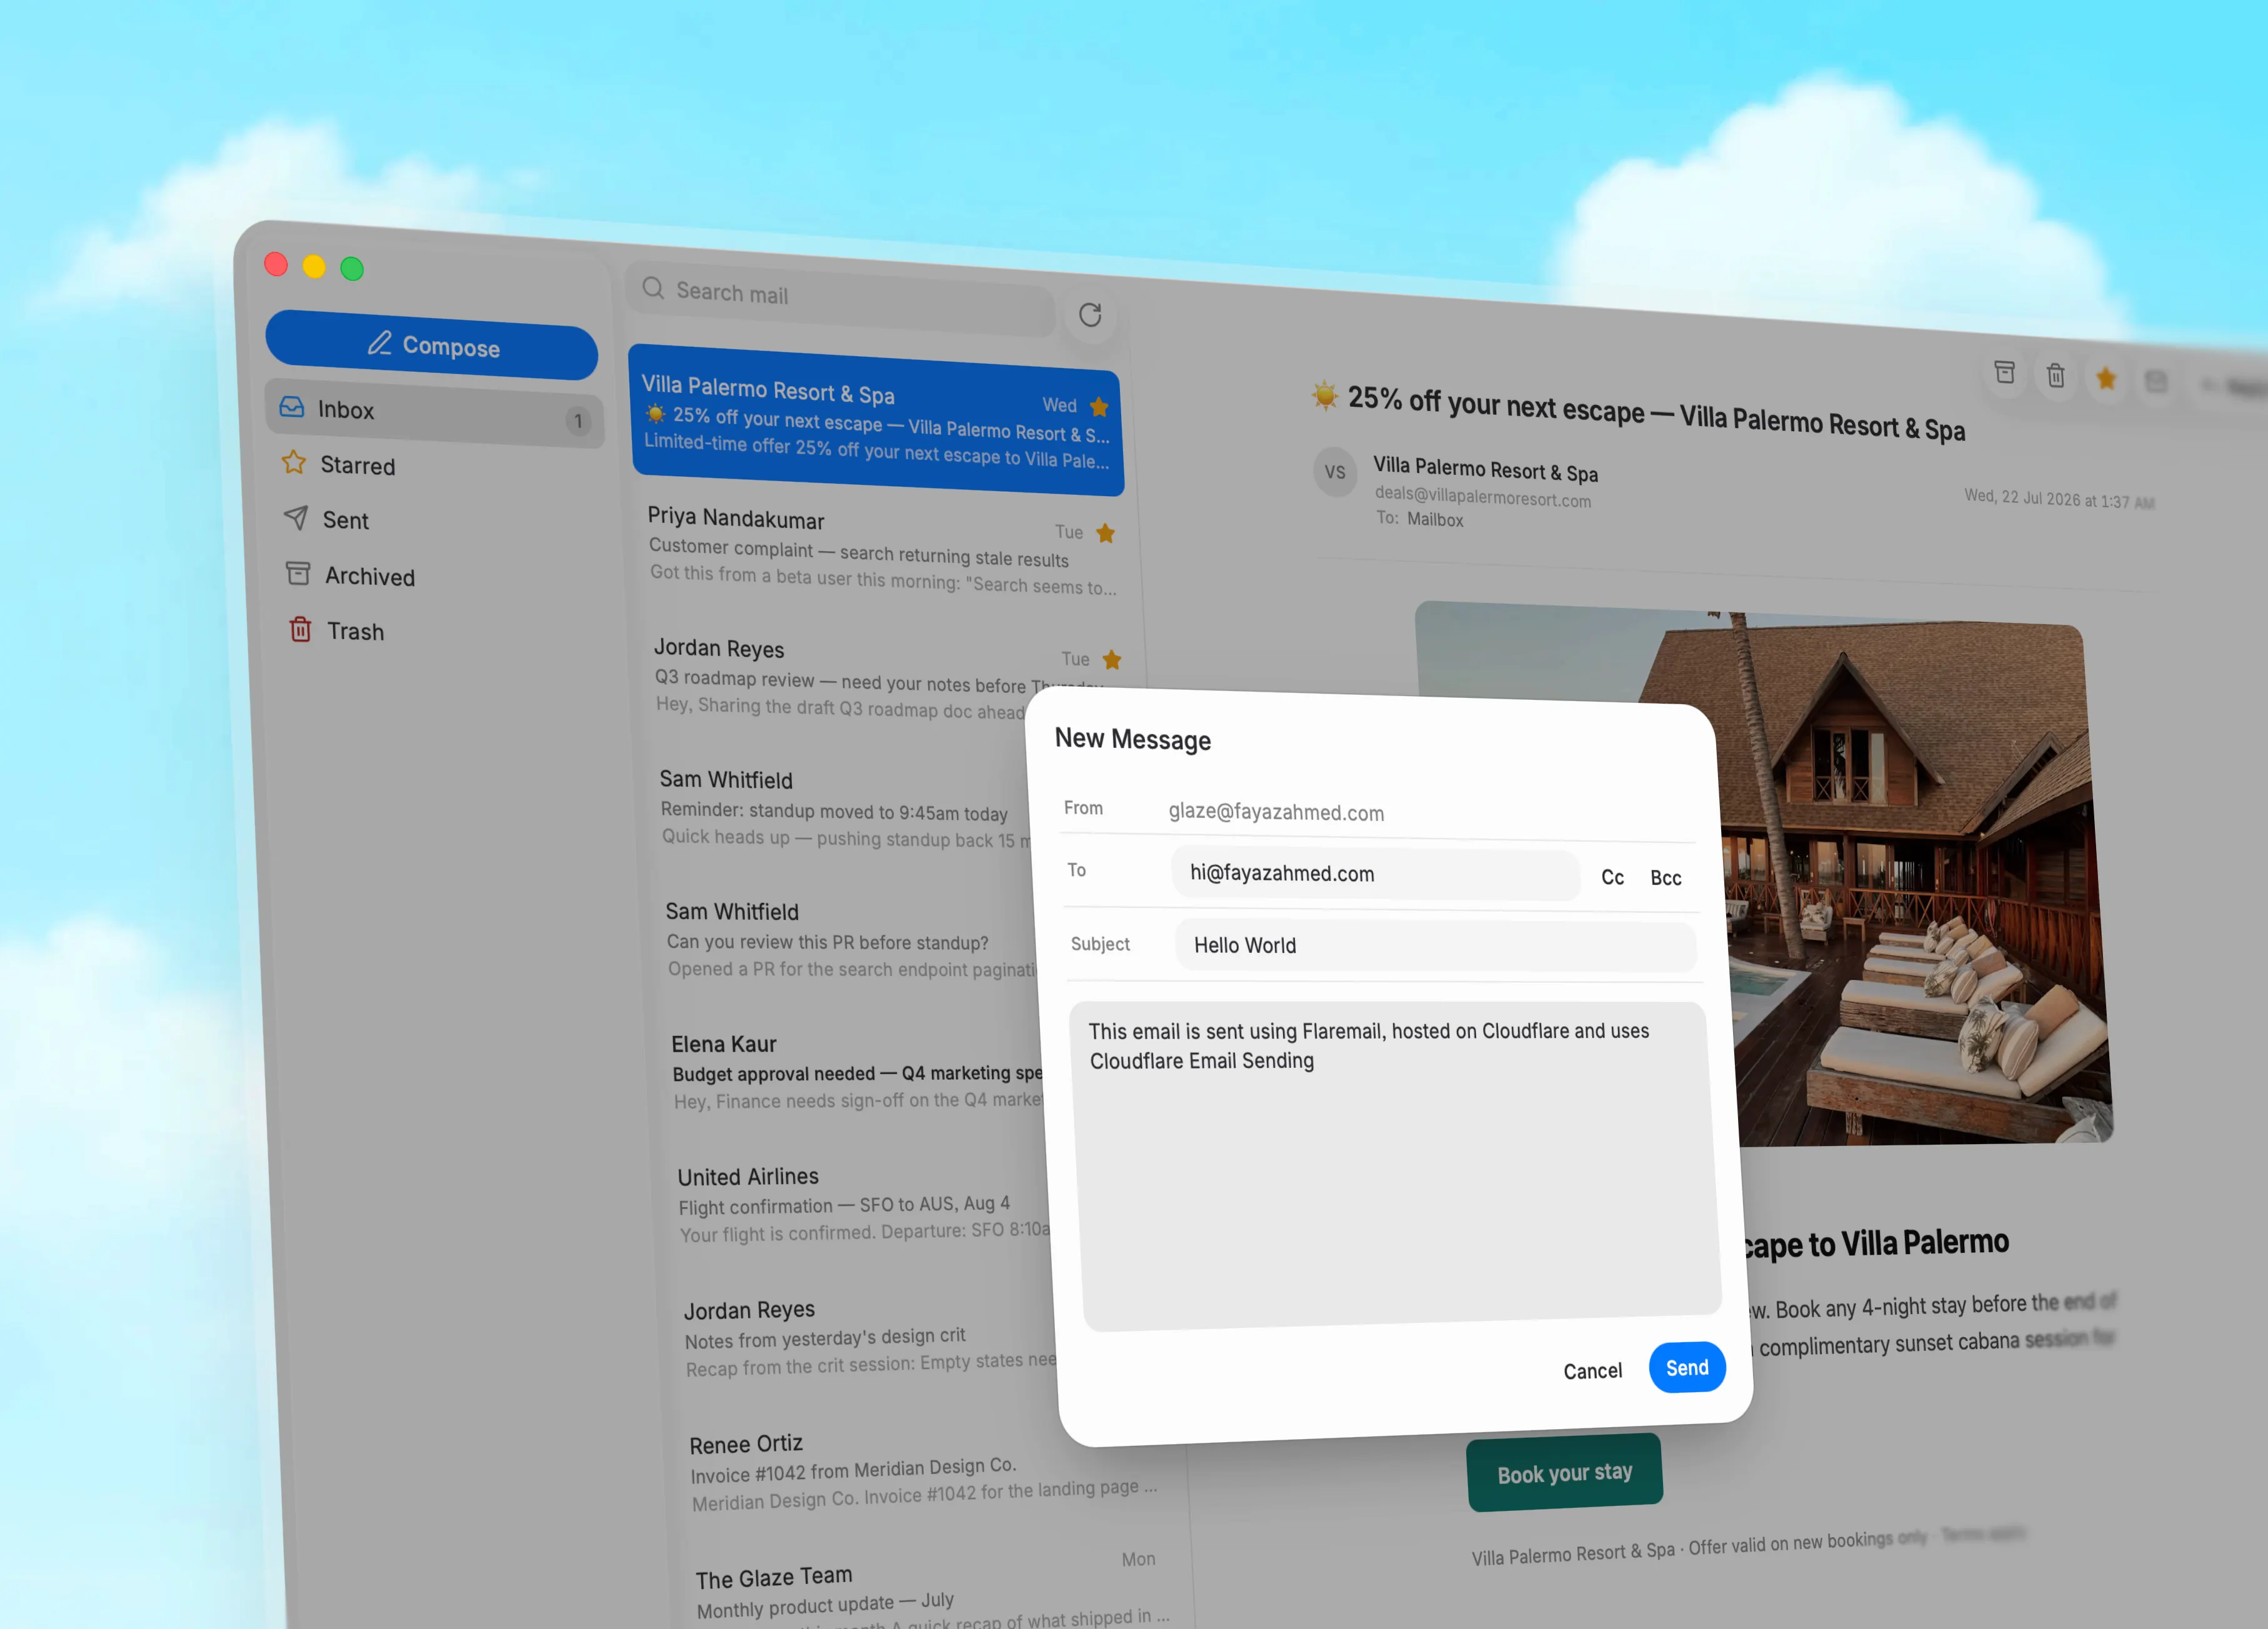Click the VS sender avatar
This screenshot has width=2268, height=1629.
point(1335,472)
